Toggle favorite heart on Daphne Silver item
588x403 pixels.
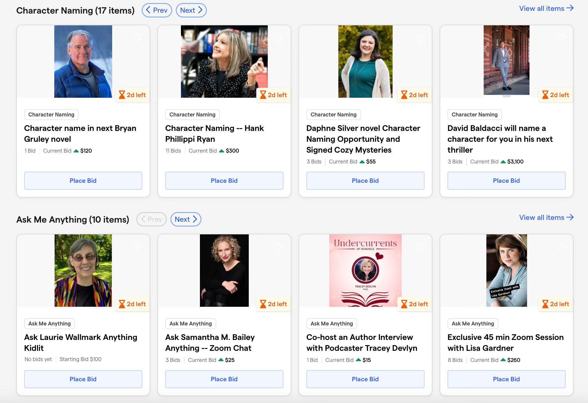coord(419,38)
